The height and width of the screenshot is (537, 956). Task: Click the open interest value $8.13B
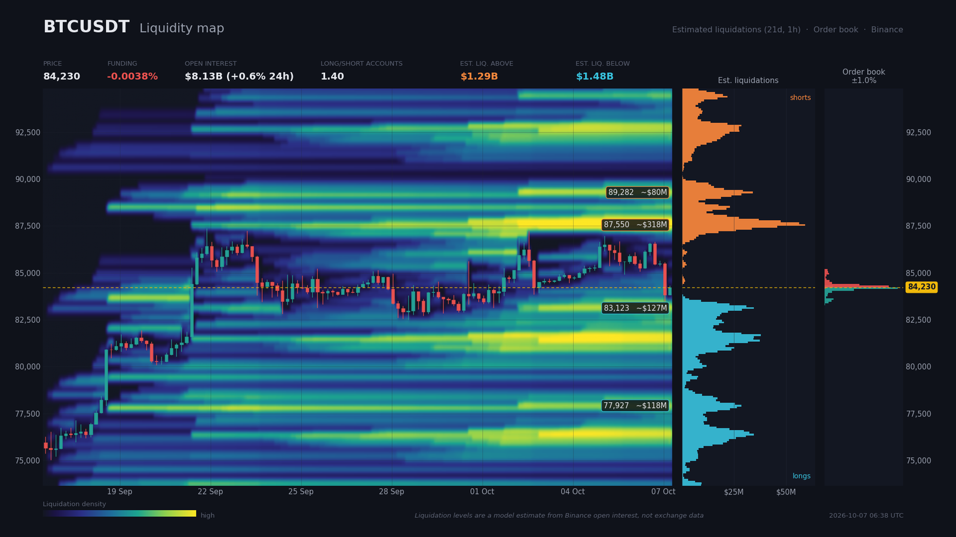point(239,76)
